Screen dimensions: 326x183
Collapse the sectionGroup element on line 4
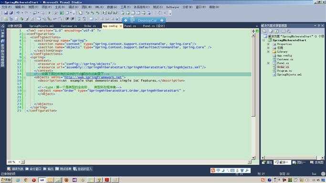[x=24, y=41]
